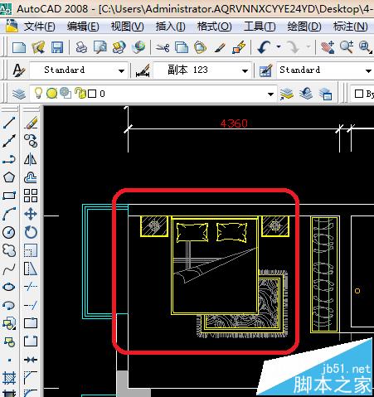The image size is (374, 397).
Task: Click the Publish icon
Action: [119, 47]
